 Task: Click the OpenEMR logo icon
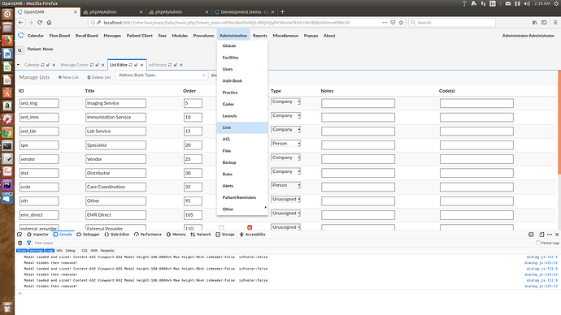coord(21,36)
